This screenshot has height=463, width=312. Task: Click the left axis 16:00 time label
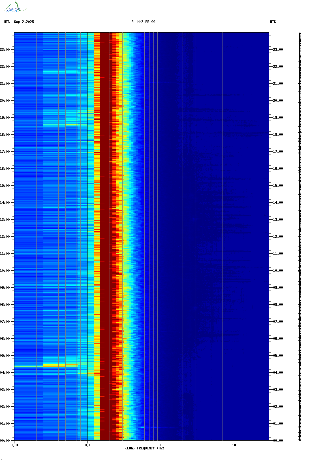point(5,169)
